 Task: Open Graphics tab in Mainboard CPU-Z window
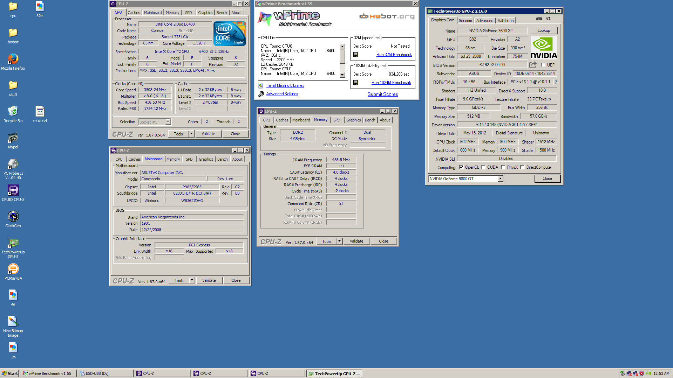coord(206,159)
